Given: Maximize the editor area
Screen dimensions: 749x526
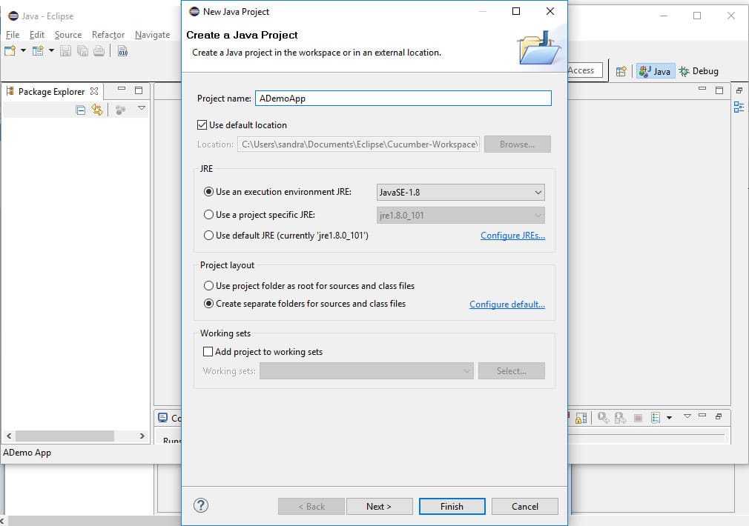Looking at the screenshot, I should pos(719,90).
